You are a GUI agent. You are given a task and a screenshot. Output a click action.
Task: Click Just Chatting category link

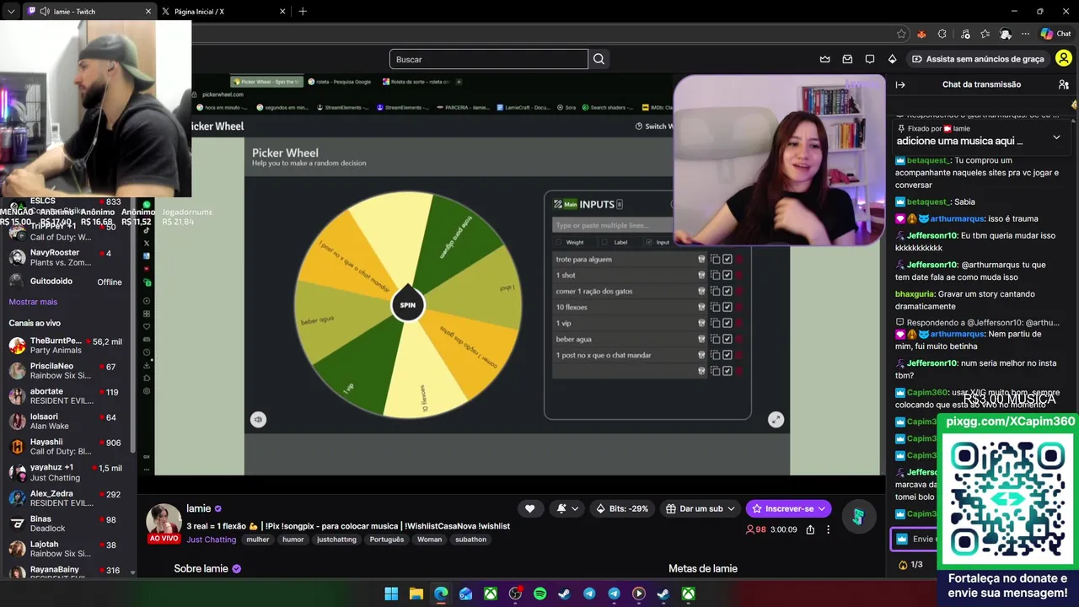pyautogui.click(x=212, y=540)
